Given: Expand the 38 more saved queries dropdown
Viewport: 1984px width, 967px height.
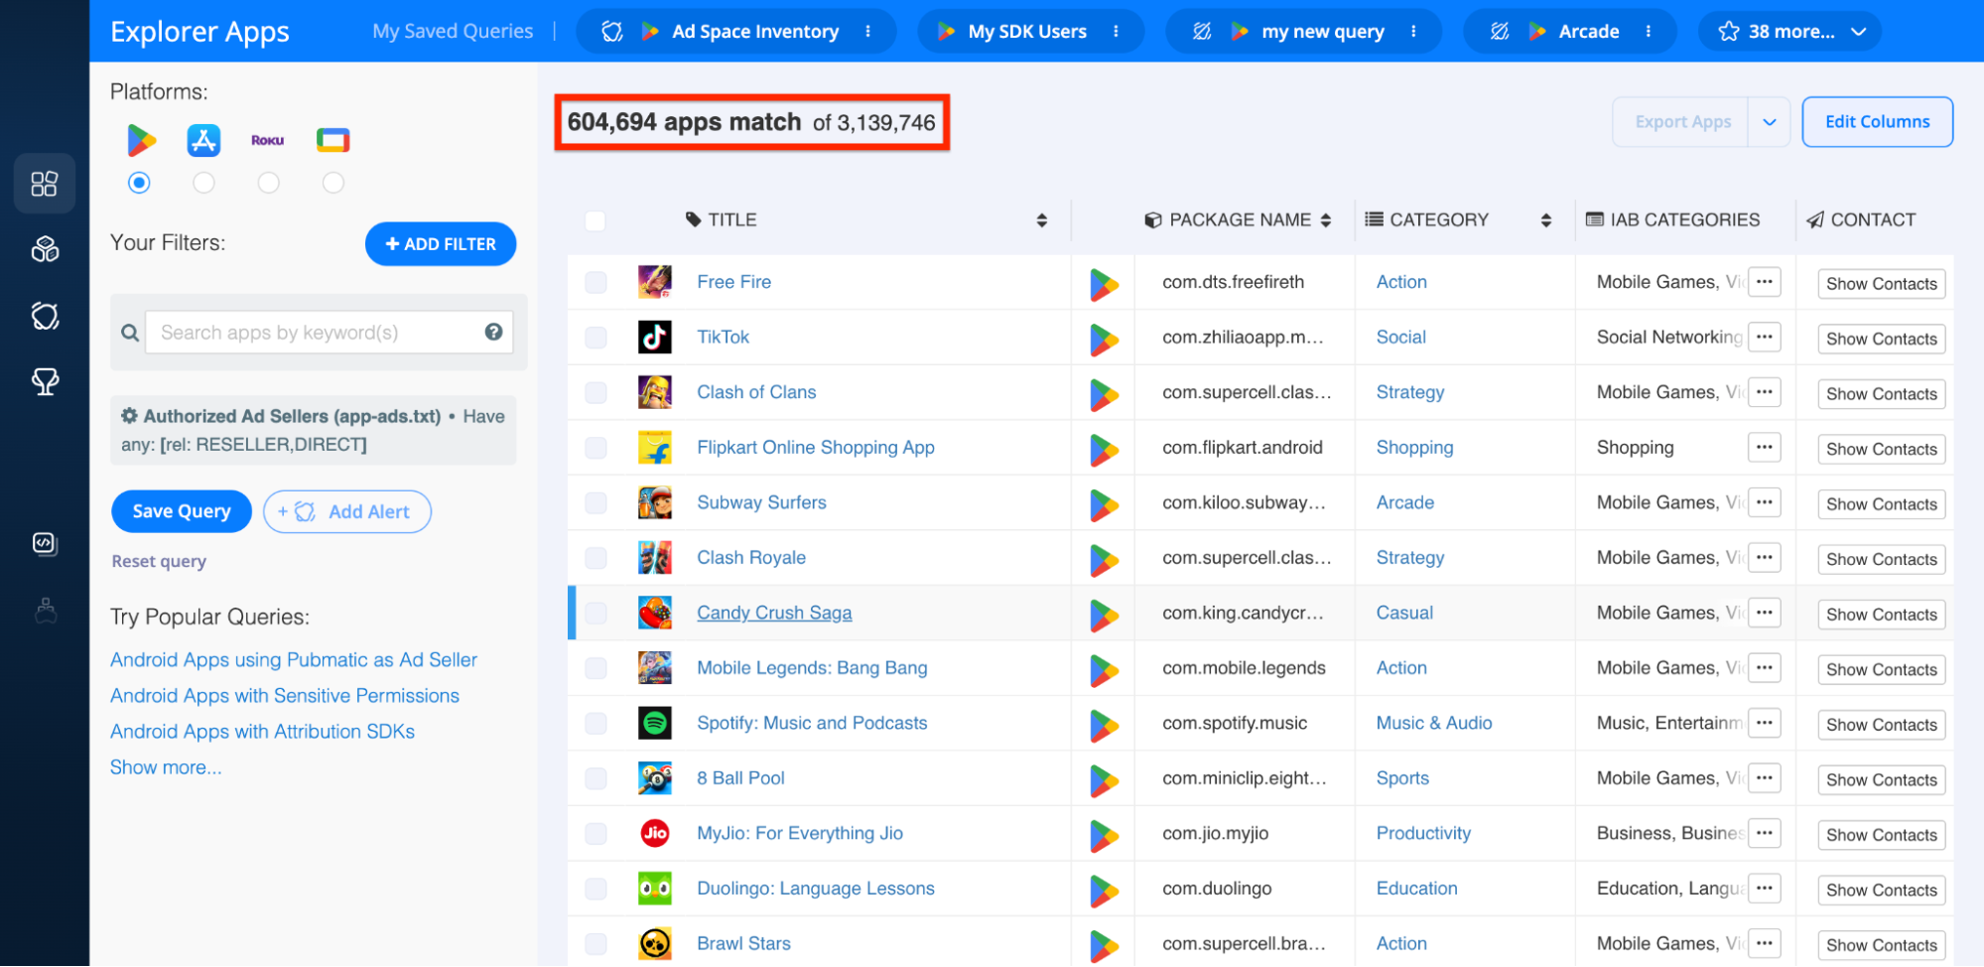Looking at the screenshot, I should coord(1790,32).
